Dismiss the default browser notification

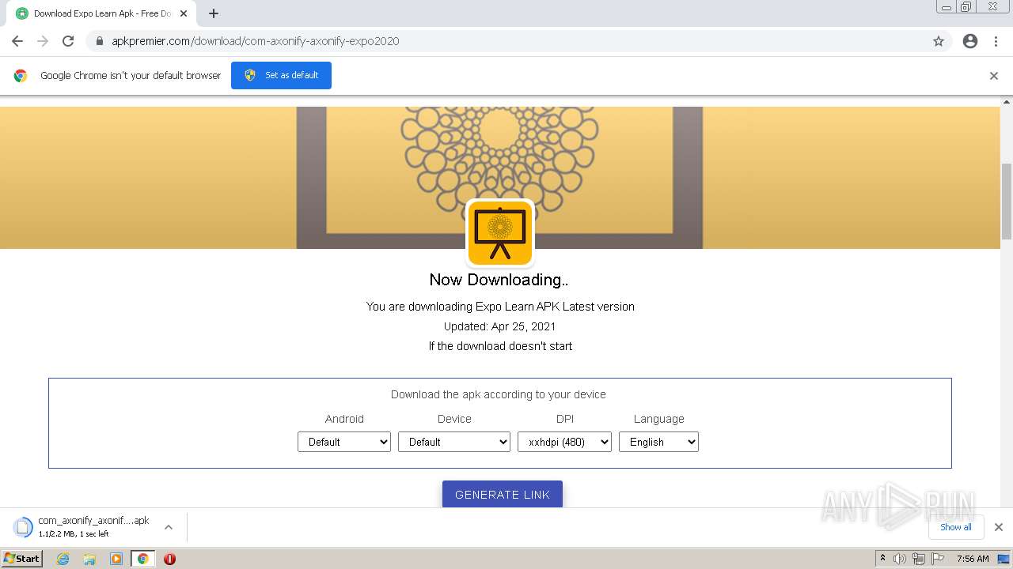pyautogui.click(x=994, y=76)
